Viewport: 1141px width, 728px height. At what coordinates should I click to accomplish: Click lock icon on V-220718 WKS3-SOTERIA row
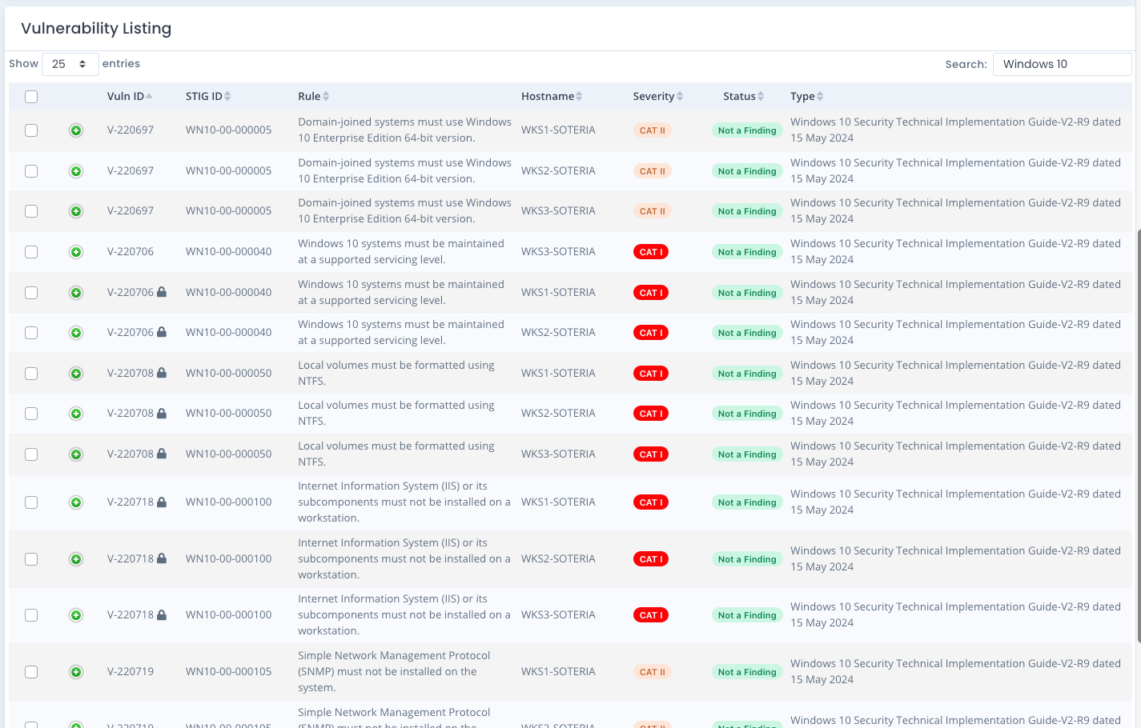click(162, 614)
